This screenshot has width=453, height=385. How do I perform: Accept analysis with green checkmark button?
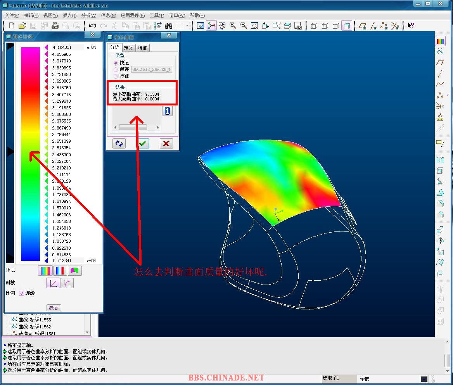tap(143, 143)
